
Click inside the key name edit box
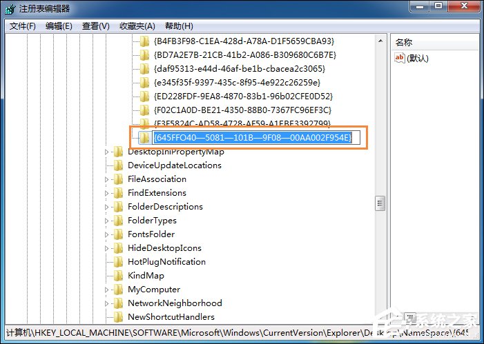[x=256, y=137]
